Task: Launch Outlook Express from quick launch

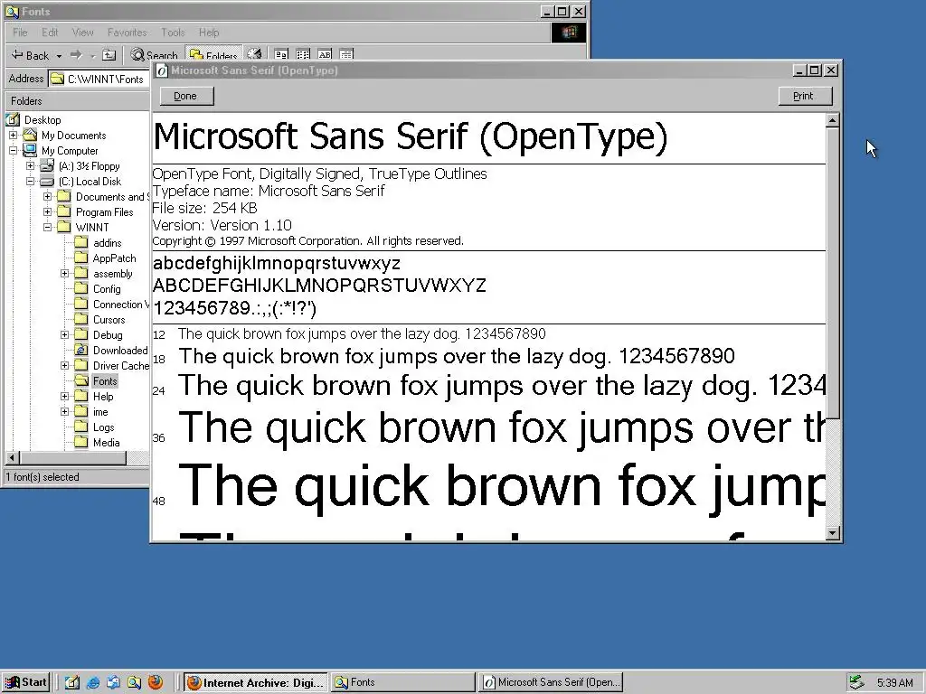Action: 113,683
